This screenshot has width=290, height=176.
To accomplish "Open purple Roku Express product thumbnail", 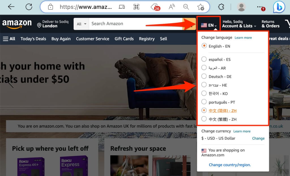I will click(74, 166).
